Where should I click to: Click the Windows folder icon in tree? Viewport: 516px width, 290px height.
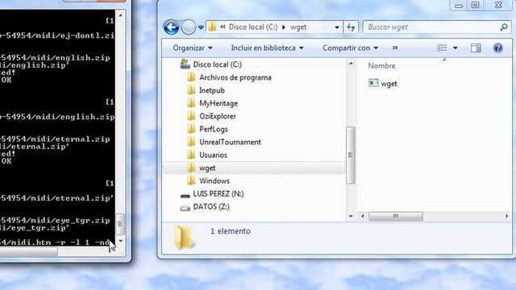(x=191, y=180)
